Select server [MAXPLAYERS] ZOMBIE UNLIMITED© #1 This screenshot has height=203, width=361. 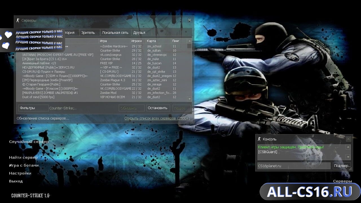click(x=50, y=93)
